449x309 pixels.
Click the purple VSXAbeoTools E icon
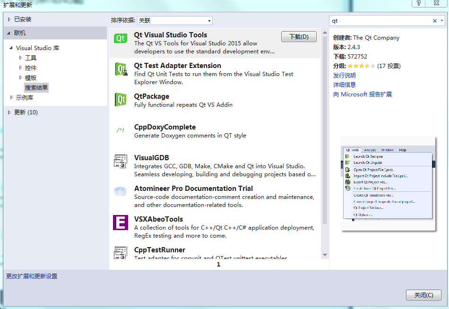120,223
